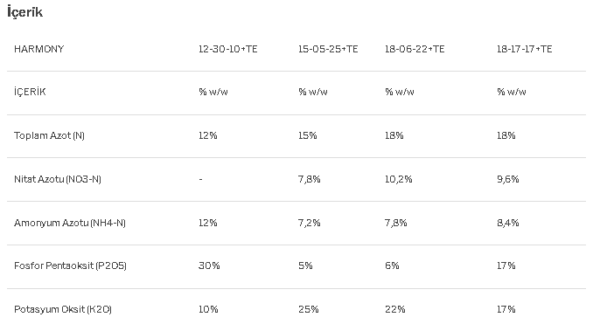Click the 22% potassium oxide value
The height and width of the screenshot is (331, 593).
tap(394, 309)
